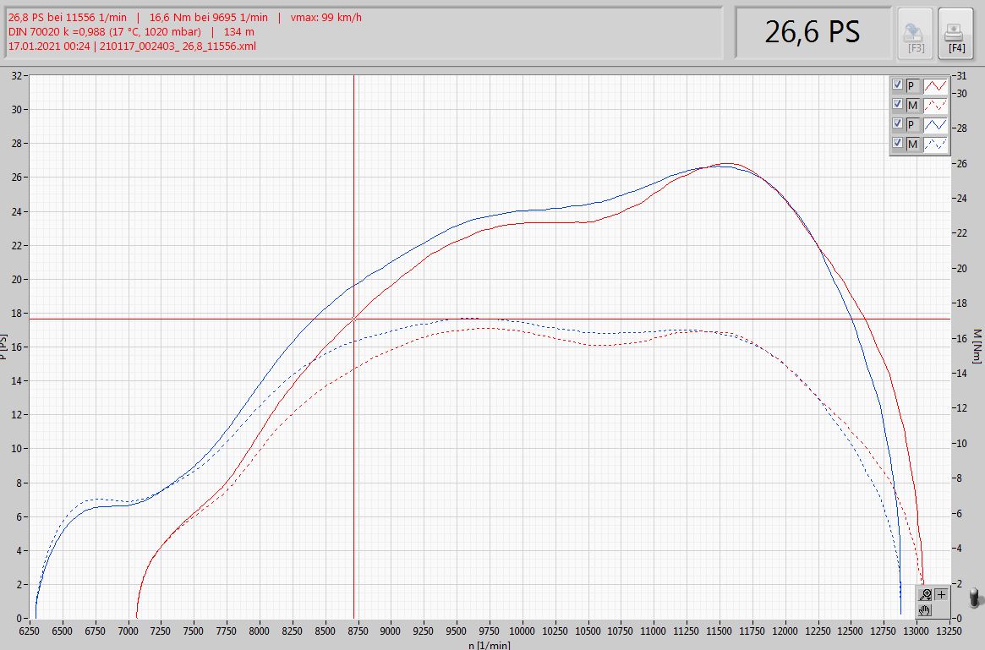
Task: Click the grayed-out F3 load button
Action: [x=916, y=33]
